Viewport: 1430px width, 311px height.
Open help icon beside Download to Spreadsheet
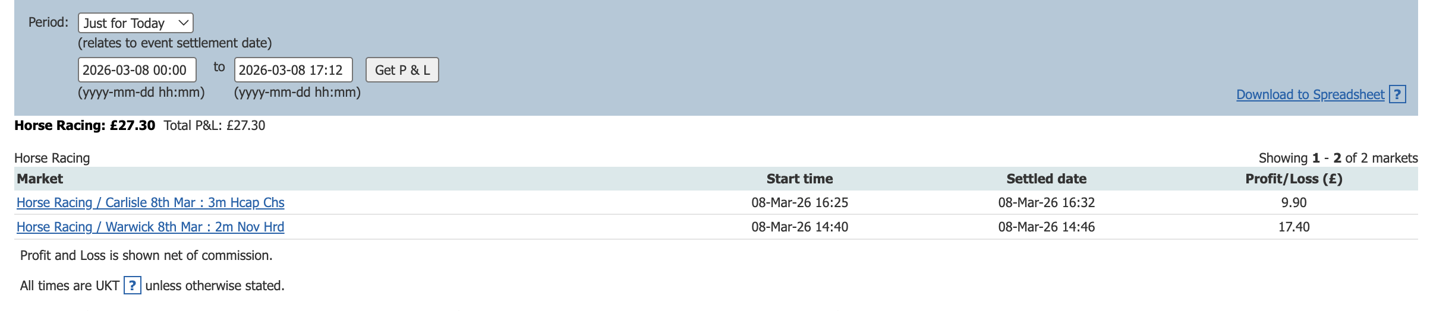tap(1397, 94)
